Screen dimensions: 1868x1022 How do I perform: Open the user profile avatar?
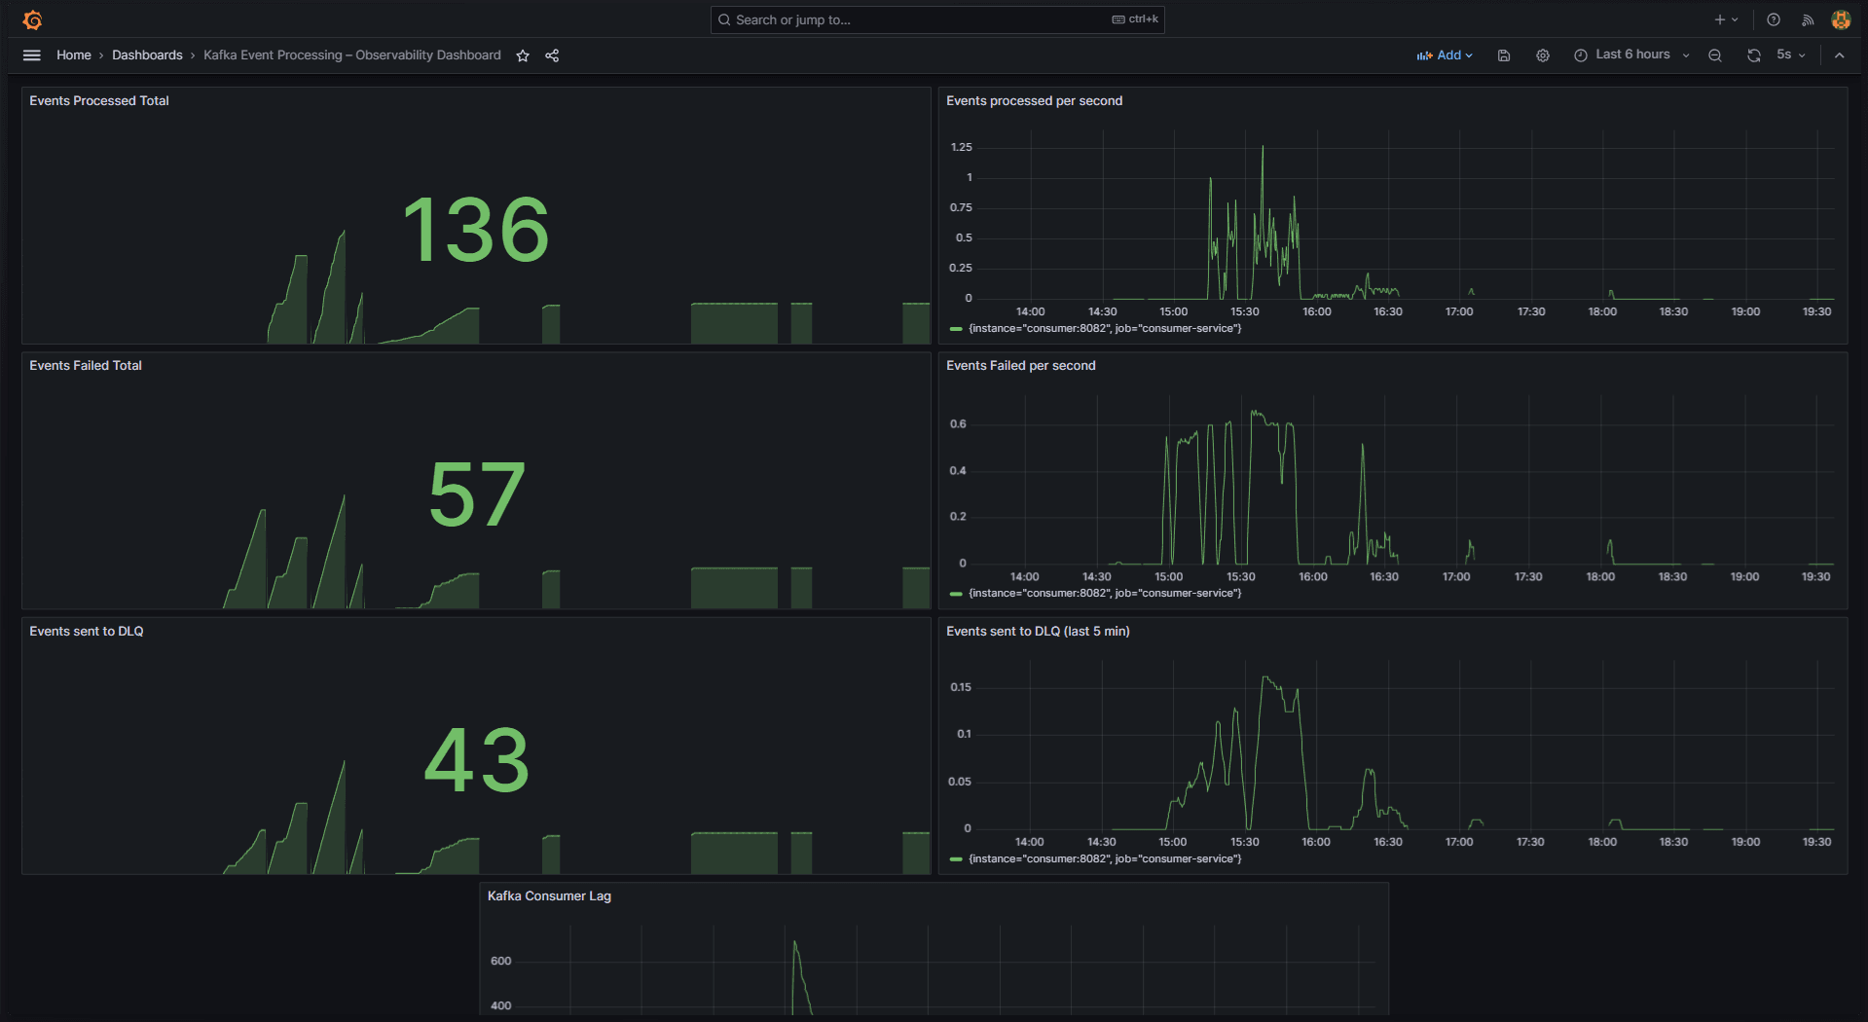click(x=1841, y=19)
